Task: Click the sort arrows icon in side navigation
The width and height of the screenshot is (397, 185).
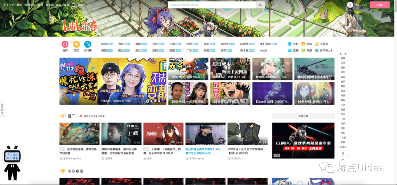Action: click(x=343, y=153)
